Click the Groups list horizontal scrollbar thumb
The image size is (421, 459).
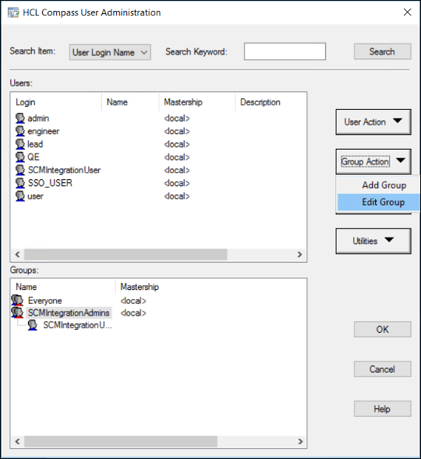(x=121, y=441)
